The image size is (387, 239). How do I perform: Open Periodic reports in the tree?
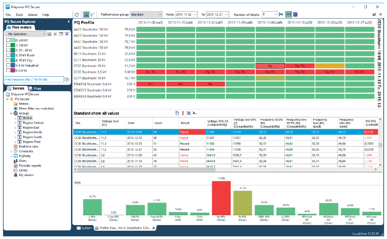[30, 165]
